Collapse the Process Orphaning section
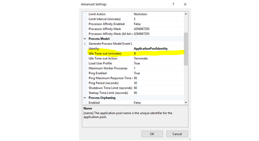 (85, 98)
